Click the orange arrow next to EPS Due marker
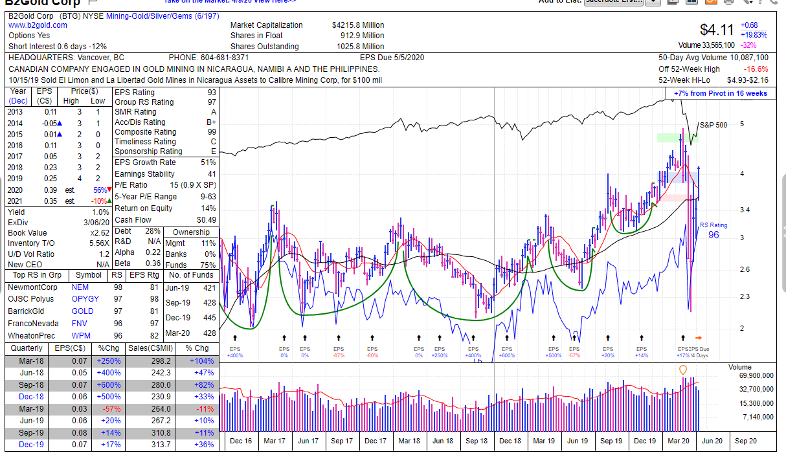This screenshot has width=786, height=455. point(698,337)
